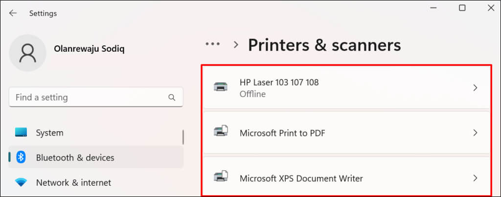Expand Microsoft Print to PDF chevron
The width and height of the screenshot is (501, 197).
(x=475, y=133)
